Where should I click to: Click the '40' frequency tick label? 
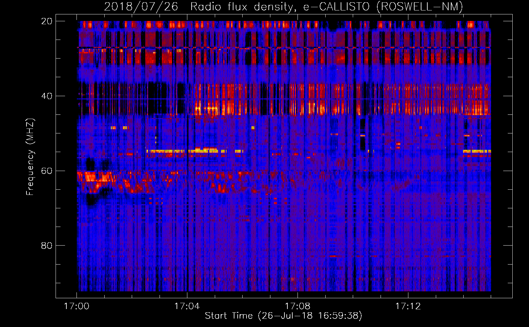47,96
